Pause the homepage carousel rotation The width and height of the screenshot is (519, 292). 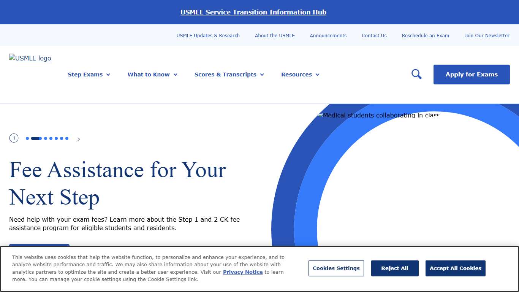14,138
